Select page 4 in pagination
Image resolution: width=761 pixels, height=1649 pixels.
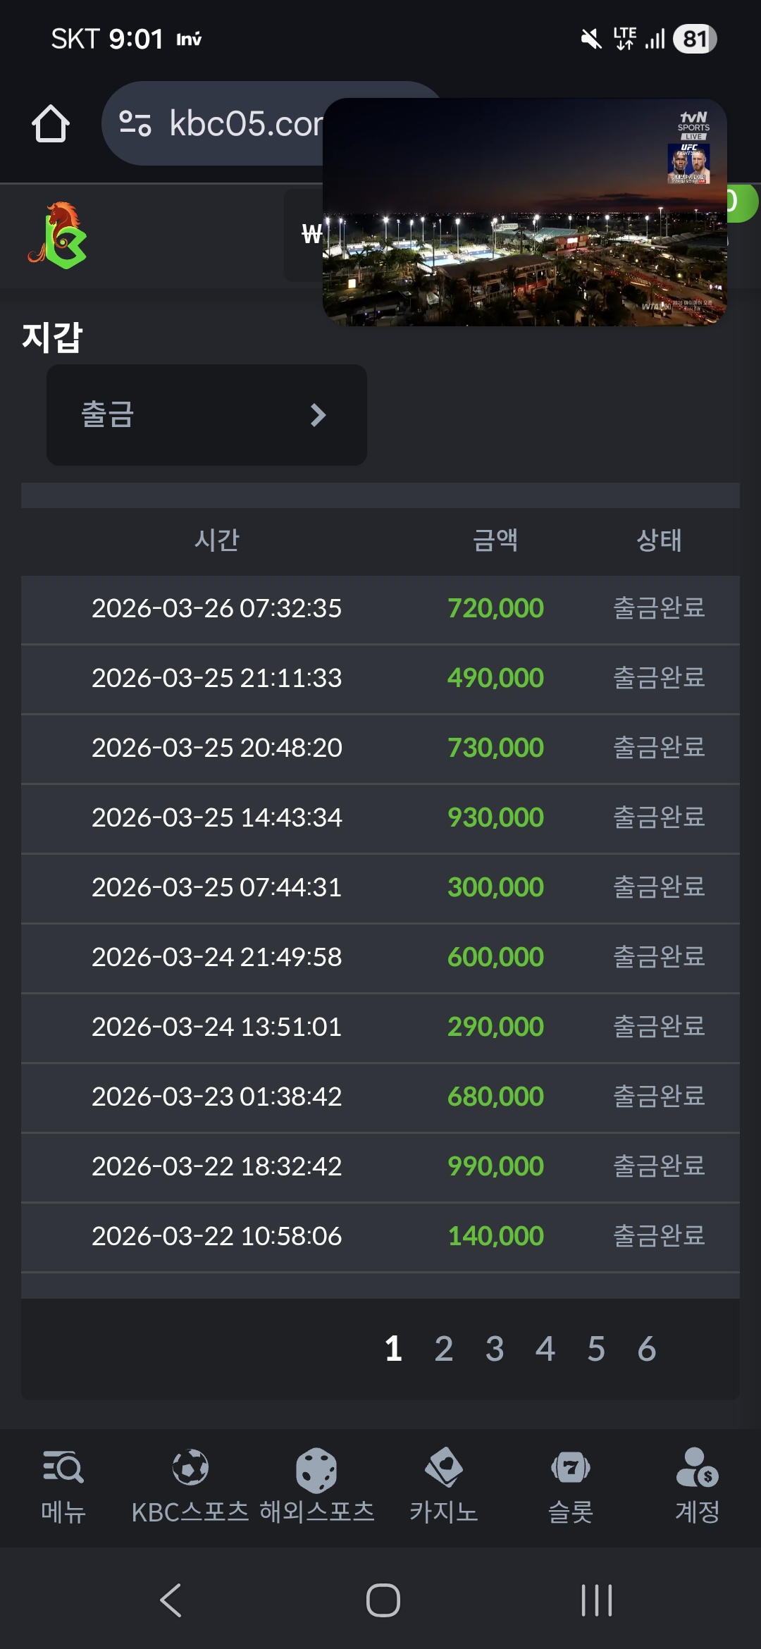(545, 1349)
